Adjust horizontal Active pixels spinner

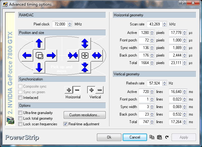click(152, 33)
